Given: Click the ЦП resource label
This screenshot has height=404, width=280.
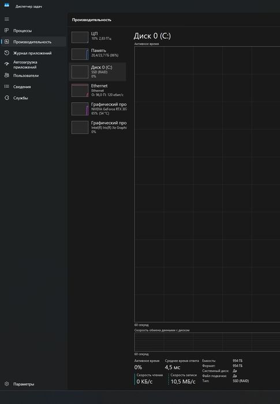Looking at the screenshot, I should coord(94,33).
